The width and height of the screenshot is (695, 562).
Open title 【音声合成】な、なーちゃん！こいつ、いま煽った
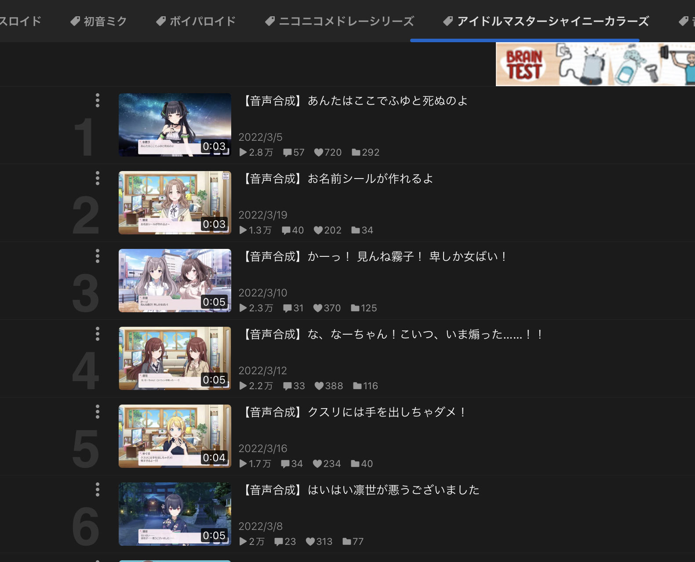pyautogui.click(x=392, y=334)
